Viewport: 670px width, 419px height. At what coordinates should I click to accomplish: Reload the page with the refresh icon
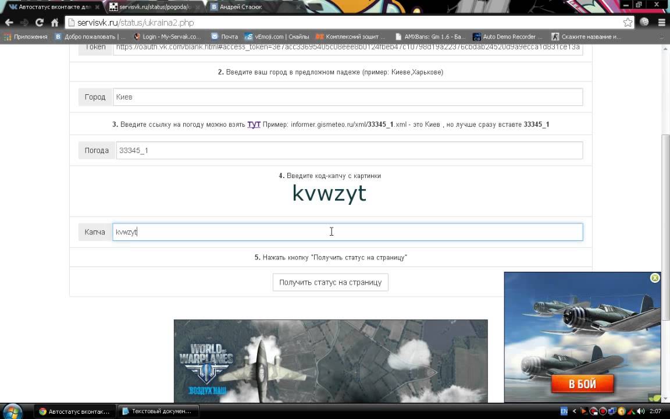click(x=40, y=23)
